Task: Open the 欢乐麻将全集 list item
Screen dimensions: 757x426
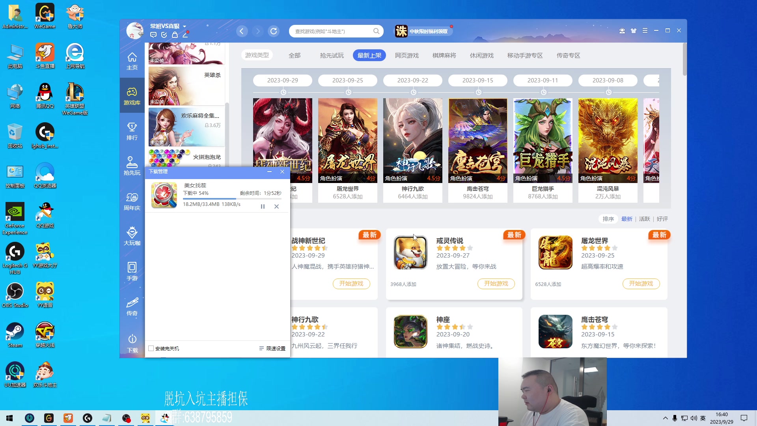Action: click(x=186, y=127)
